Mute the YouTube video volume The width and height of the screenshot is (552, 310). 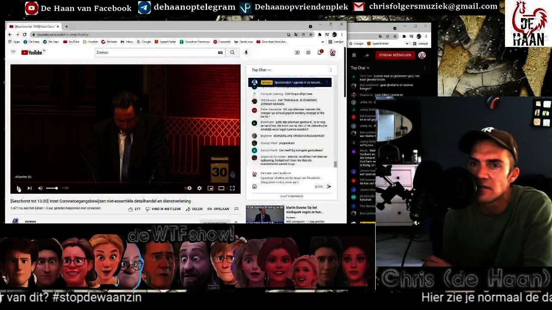pos(40,188)
